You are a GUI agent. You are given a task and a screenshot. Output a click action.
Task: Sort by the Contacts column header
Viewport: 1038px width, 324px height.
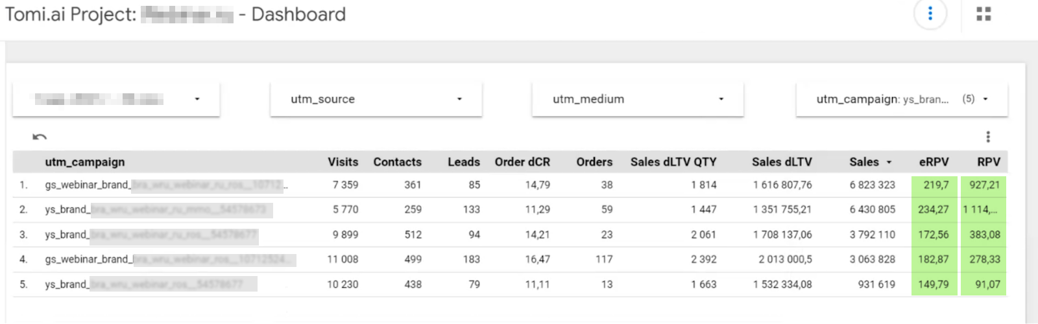pos(397,162)
